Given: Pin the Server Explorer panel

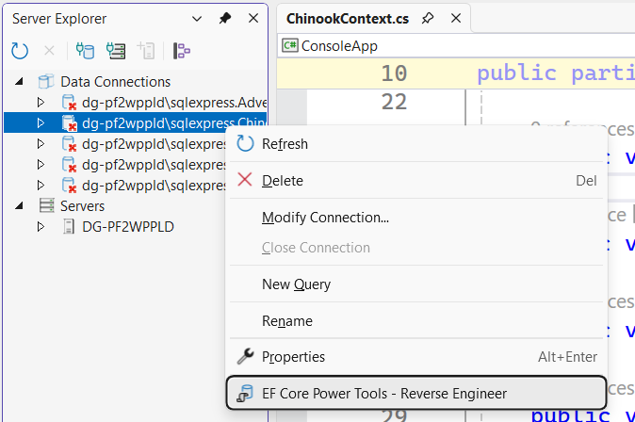Looking at the screenshot, I should (x=225, y=18).
